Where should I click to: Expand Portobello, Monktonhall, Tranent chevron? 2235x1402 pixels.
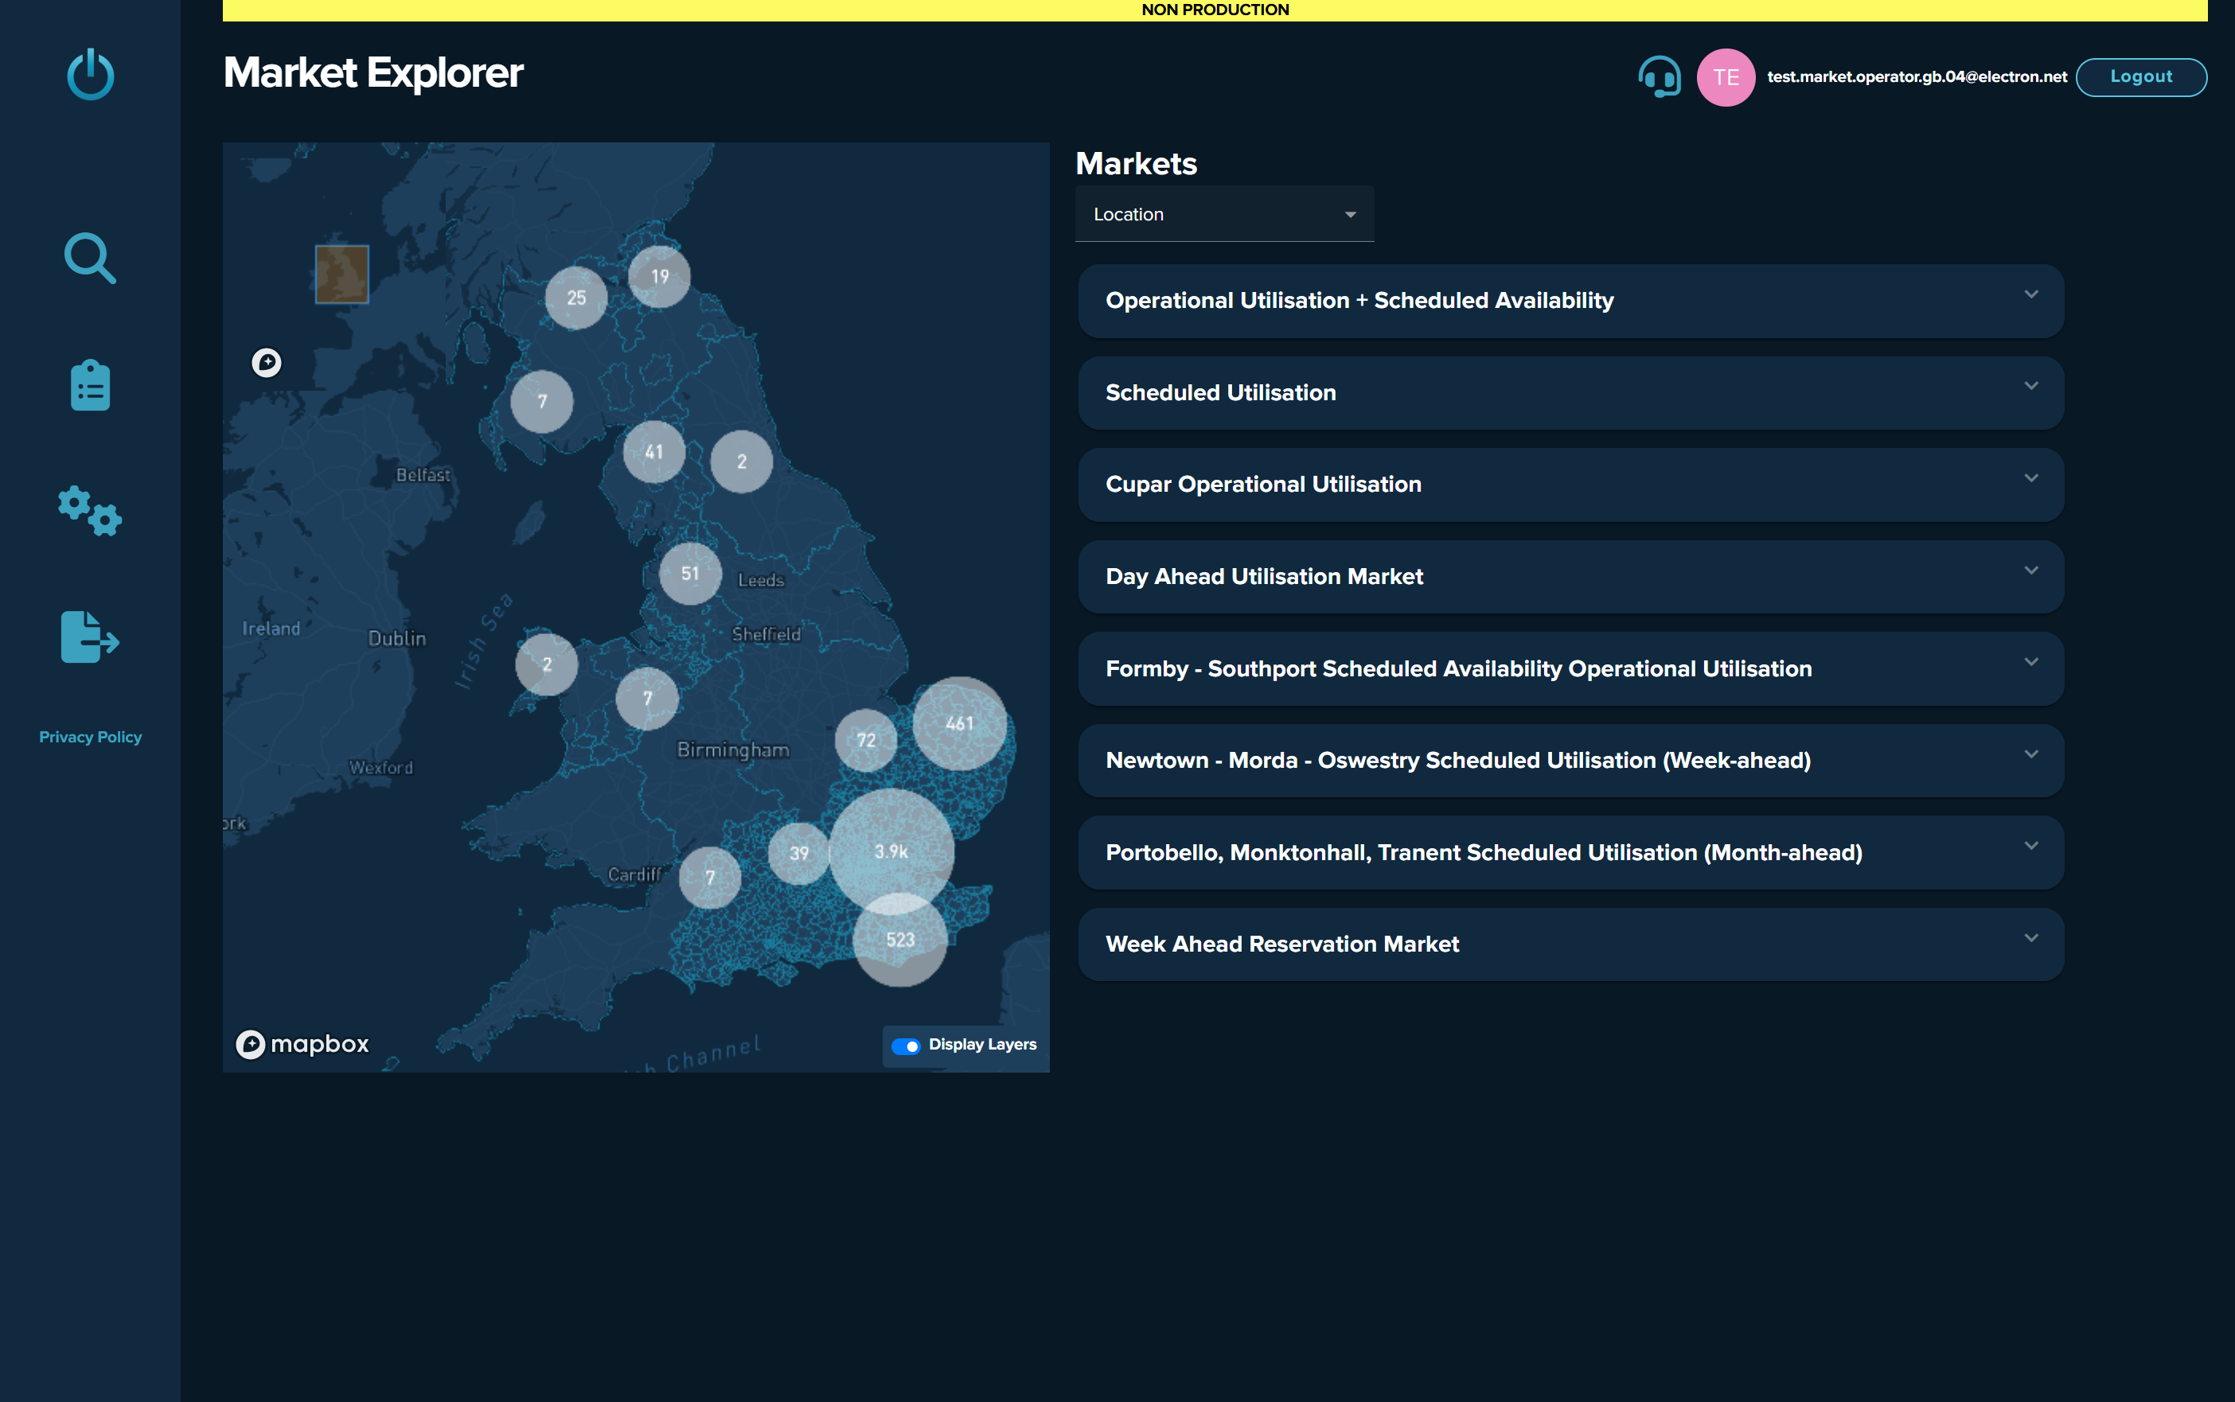[x=2031, y=846]
